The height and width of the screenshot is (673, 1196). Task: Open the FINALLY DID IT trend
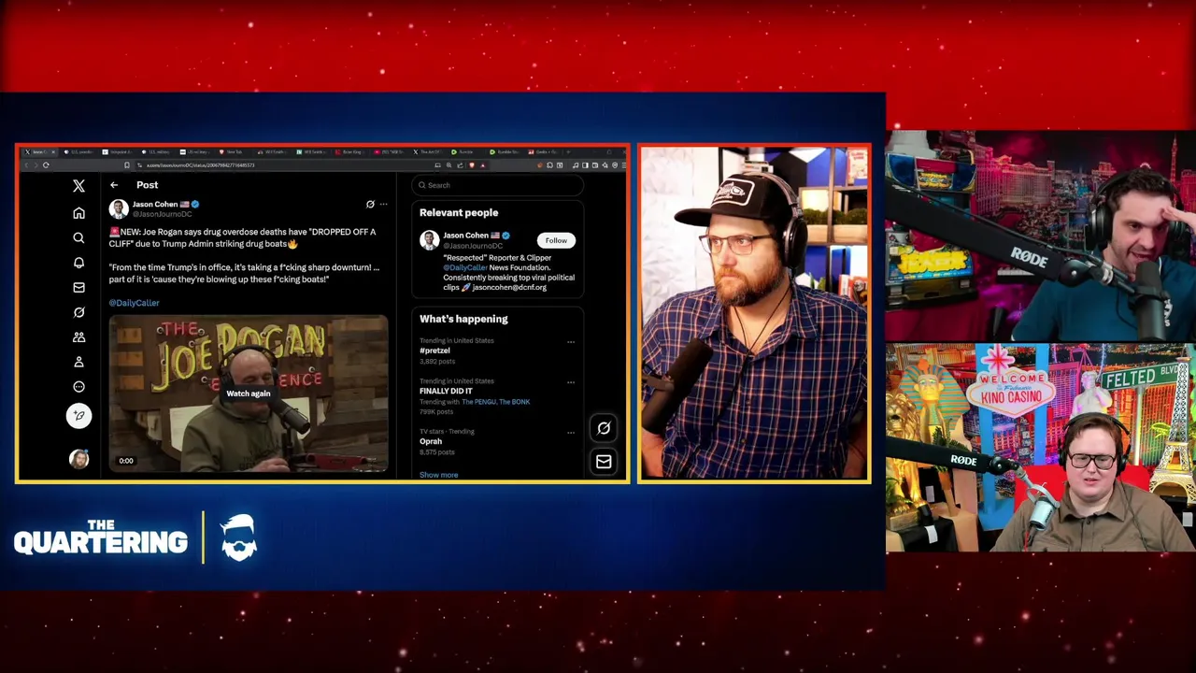tap(446, 391)
